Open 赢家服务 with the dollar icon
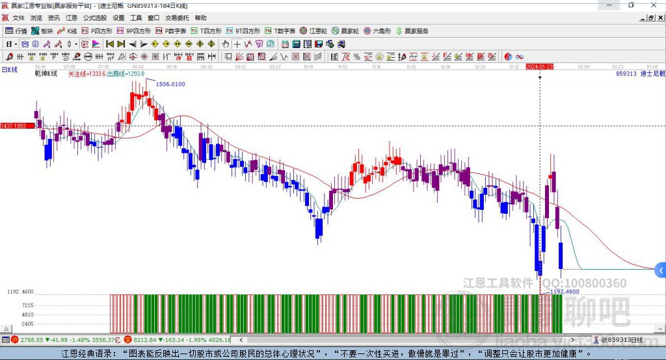Image resolution: width=666 pixels, height=360 pixels. coord(412,31)
